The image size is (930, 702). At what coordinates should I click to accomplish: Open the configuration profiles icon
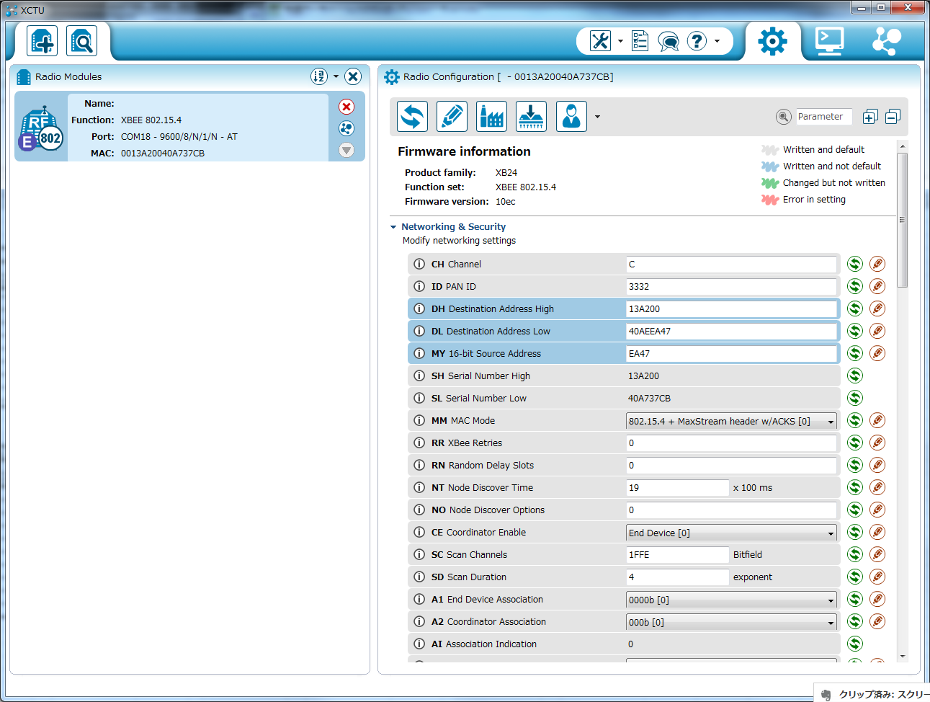pos(571,117)
